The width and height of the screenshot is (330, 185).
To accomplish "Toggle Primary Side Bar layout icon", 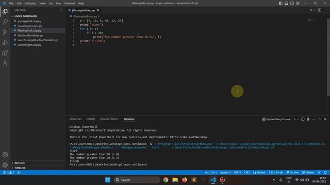I will tap(280, 3).
